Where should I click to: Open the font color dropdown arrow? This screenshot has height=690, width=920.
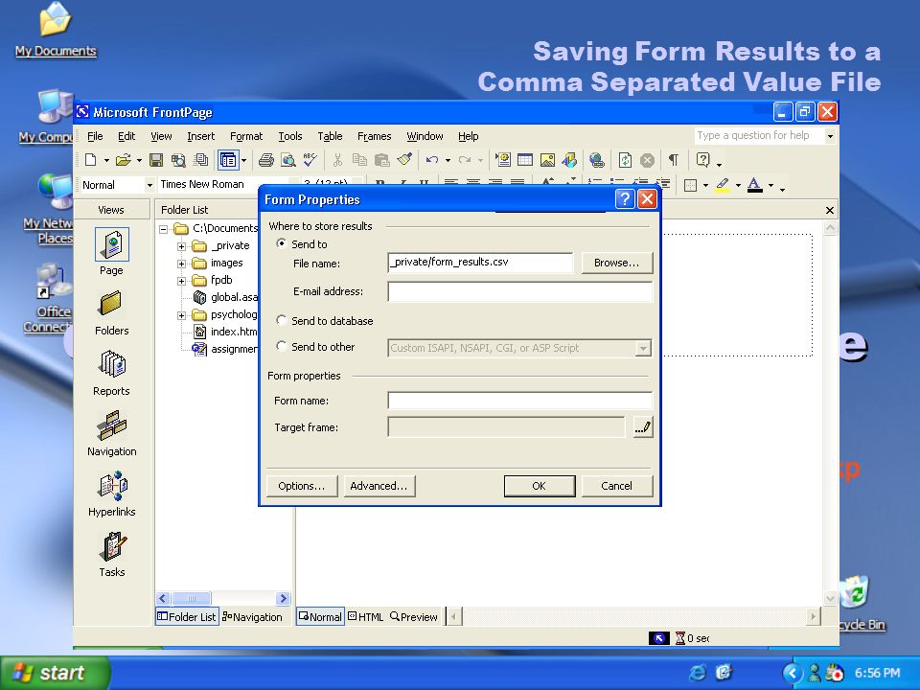click(770, 185)
